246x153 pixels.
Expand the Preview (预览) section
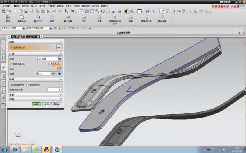coord(36,99)
